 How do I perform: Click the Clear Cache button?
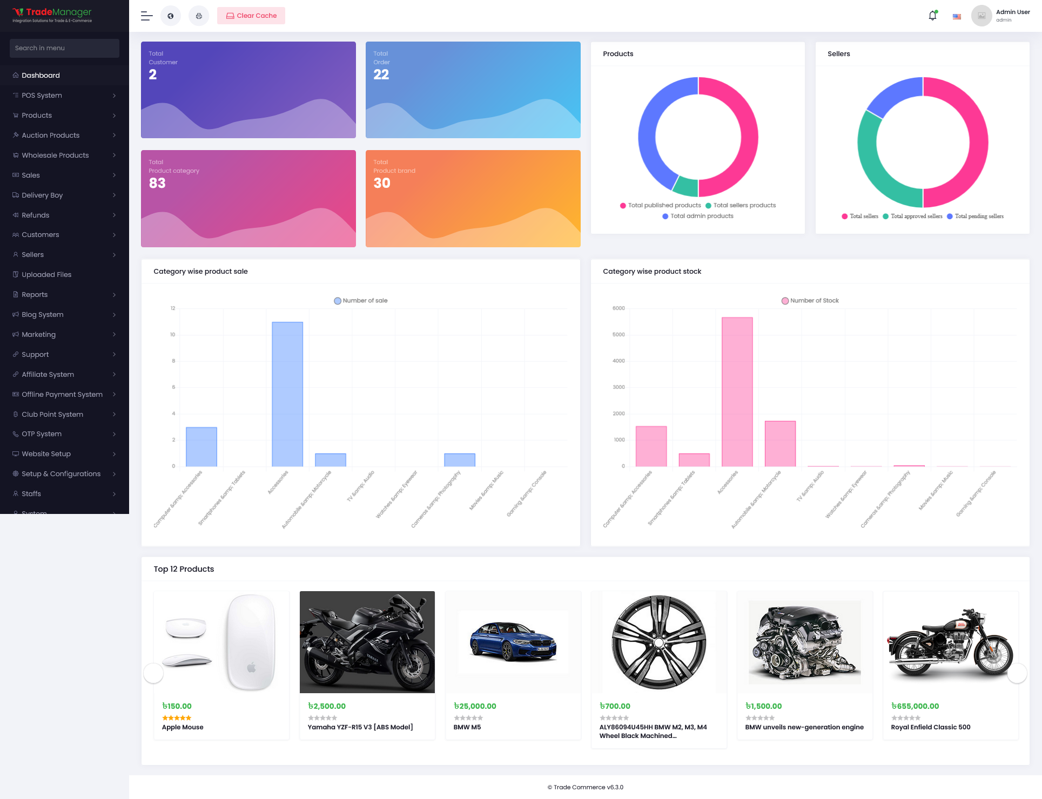coord(251,16)
